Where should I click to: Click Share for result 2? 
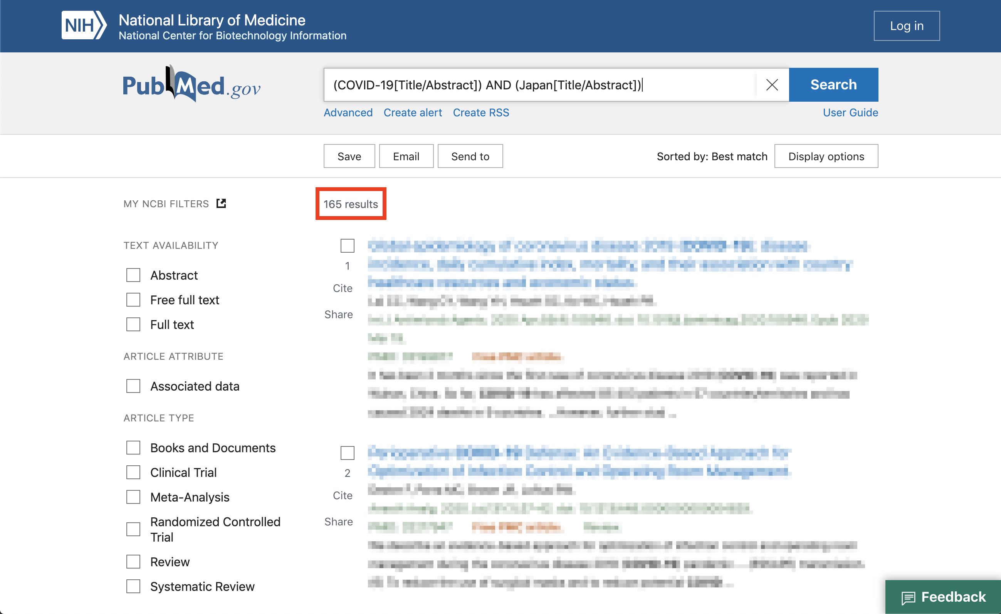(x=338, y=522)
